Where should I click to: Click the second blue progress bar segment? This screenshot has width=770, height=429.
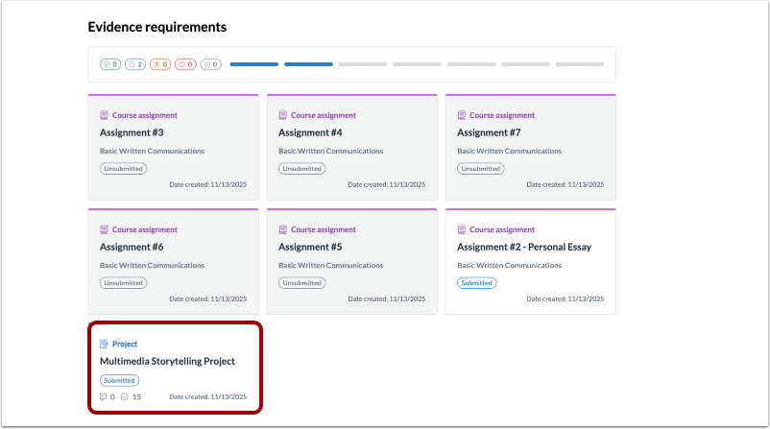(308, 64)
